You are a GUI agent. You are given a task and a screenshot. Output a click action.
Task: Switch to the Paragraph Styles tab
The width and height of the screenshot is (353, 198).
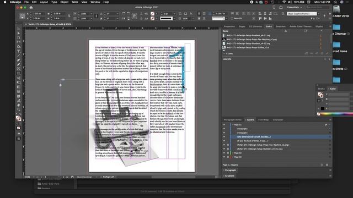click(233, 120)
